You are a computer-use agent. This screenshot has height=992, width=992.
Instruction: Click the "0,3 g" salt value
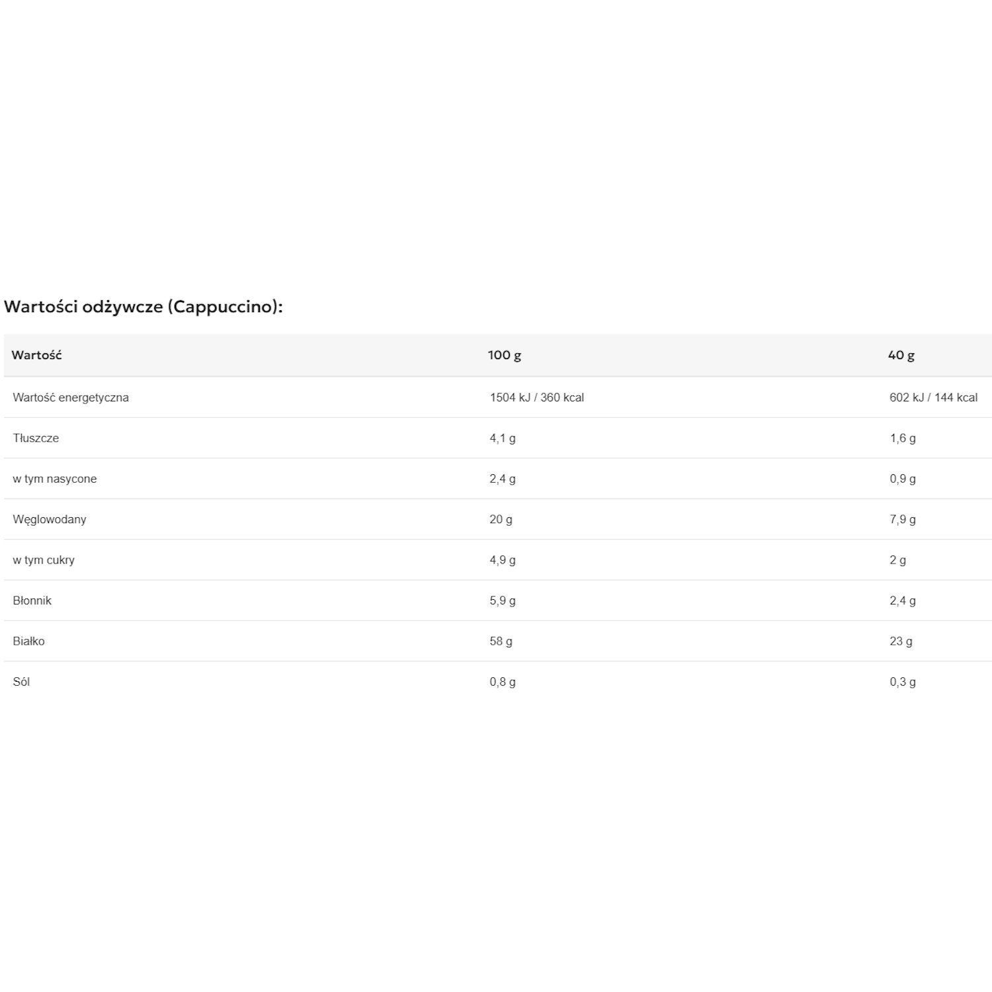pyautogui.click(x=902, y=682)
